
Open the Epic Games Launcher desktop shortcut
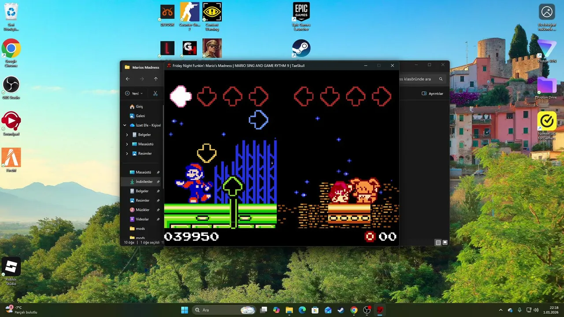point(301,17)
